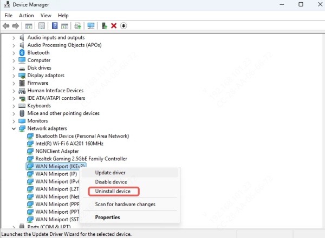Choose Disable device in context menu
The width and height of the screenshot is (325, 238).
click(x=130, y=182)
